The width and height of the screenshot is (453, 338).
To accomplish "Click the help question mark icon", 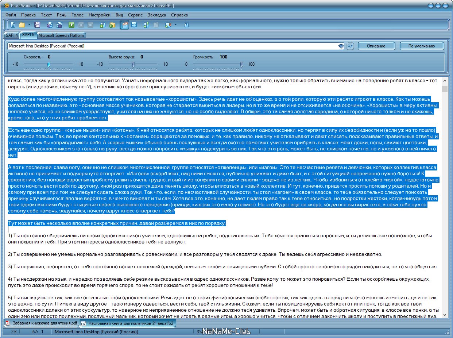I will (186, 25).
